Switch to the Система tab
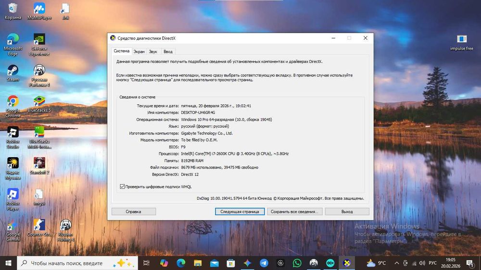The height and width of the screenshot is (270, 481). coord(122,51)
